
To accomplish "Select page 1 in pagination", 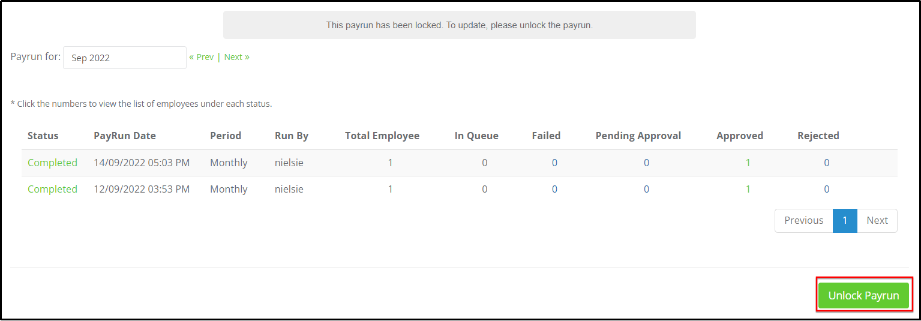I will tap(845, 220).
